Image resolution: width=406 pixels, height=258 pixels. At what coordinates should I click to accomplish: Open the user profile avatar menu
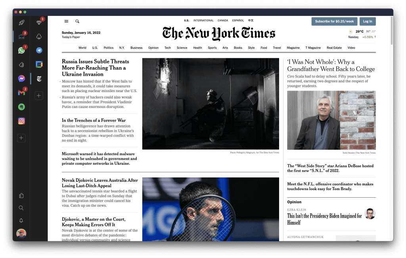21,233
